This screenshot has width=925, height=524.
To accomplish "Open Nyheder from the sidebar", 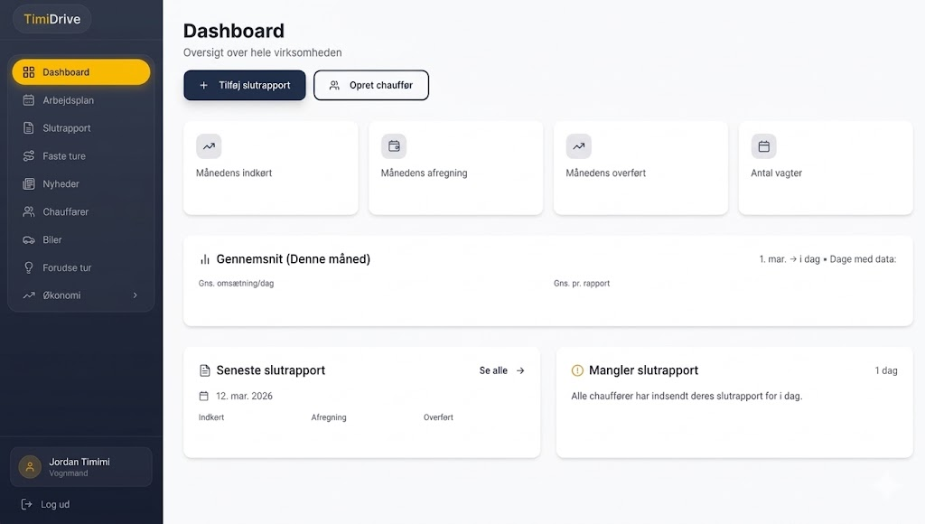I will click(x=80, y=183).
